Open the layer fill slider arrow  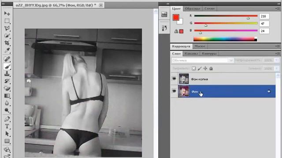pos(277,68)
